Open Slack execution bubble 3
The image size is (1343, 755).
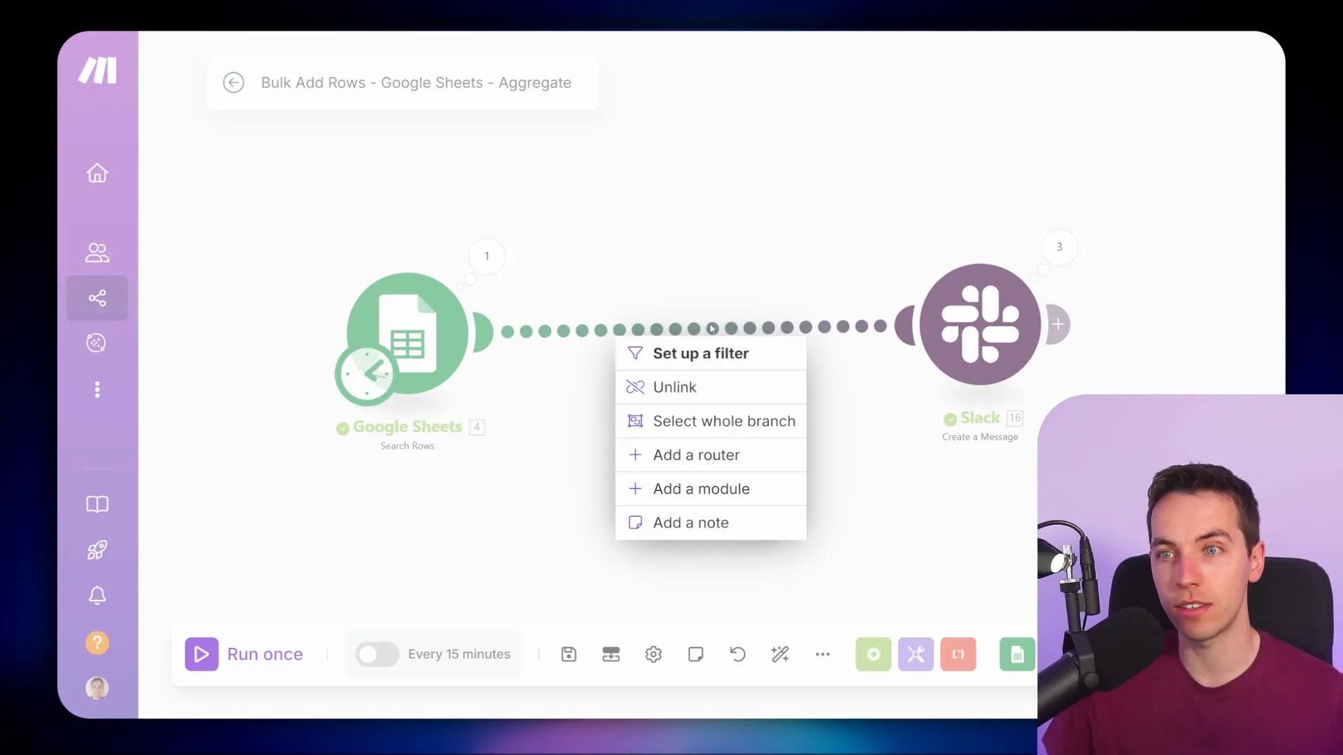click(1059, 247)
